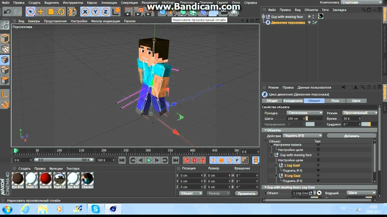Toggle the snap magnet icon
The image size is (387, 217).
coord(5,105)
